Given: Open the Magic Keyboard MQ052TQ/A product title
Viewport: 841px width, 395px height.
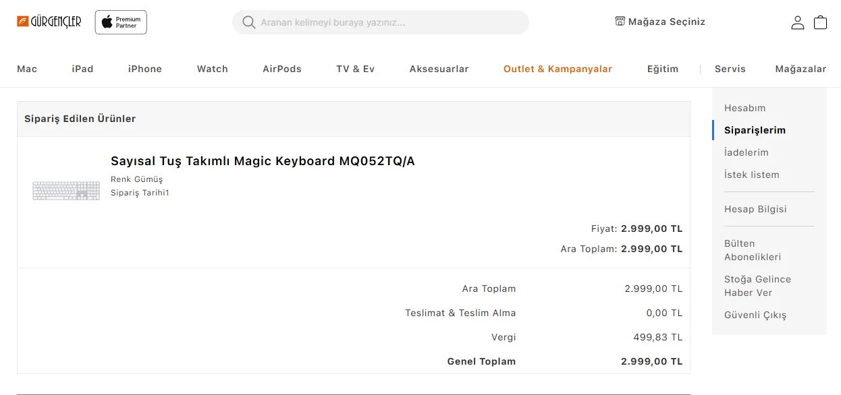Looking at the screenshot, I should pyautogui.click(x=263, y=161).
